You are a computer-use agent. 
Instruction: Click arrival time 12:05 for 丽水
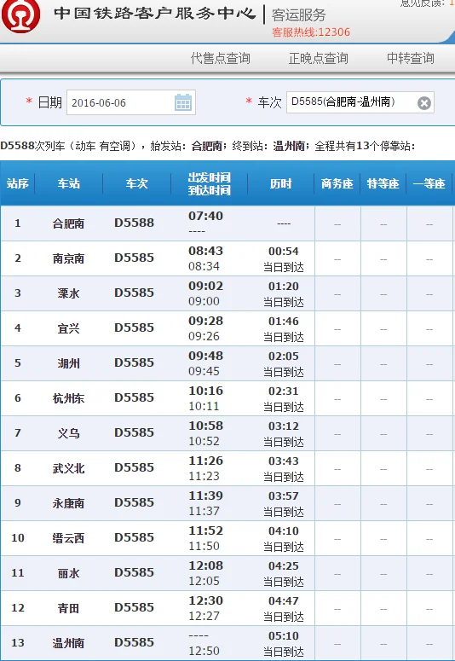204,582
